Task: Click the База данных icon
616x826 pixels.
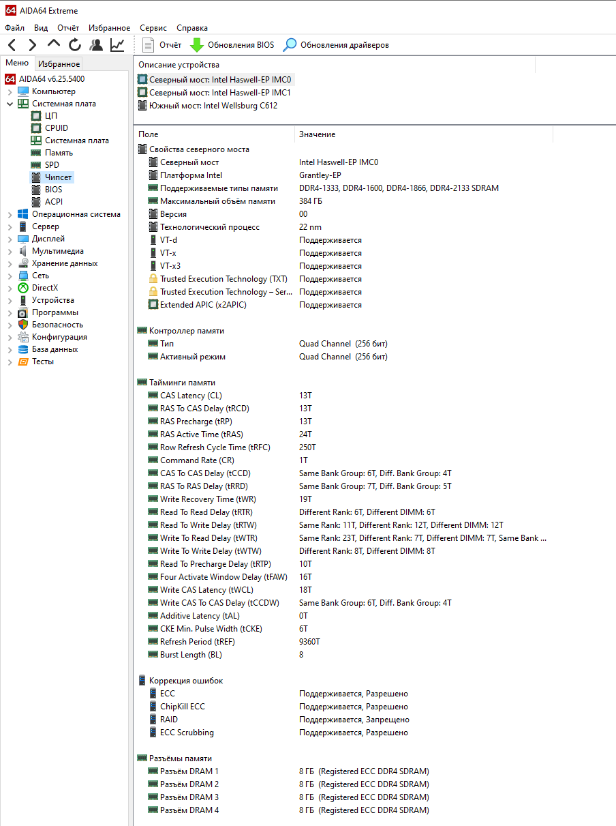Action: pos(23,349)
